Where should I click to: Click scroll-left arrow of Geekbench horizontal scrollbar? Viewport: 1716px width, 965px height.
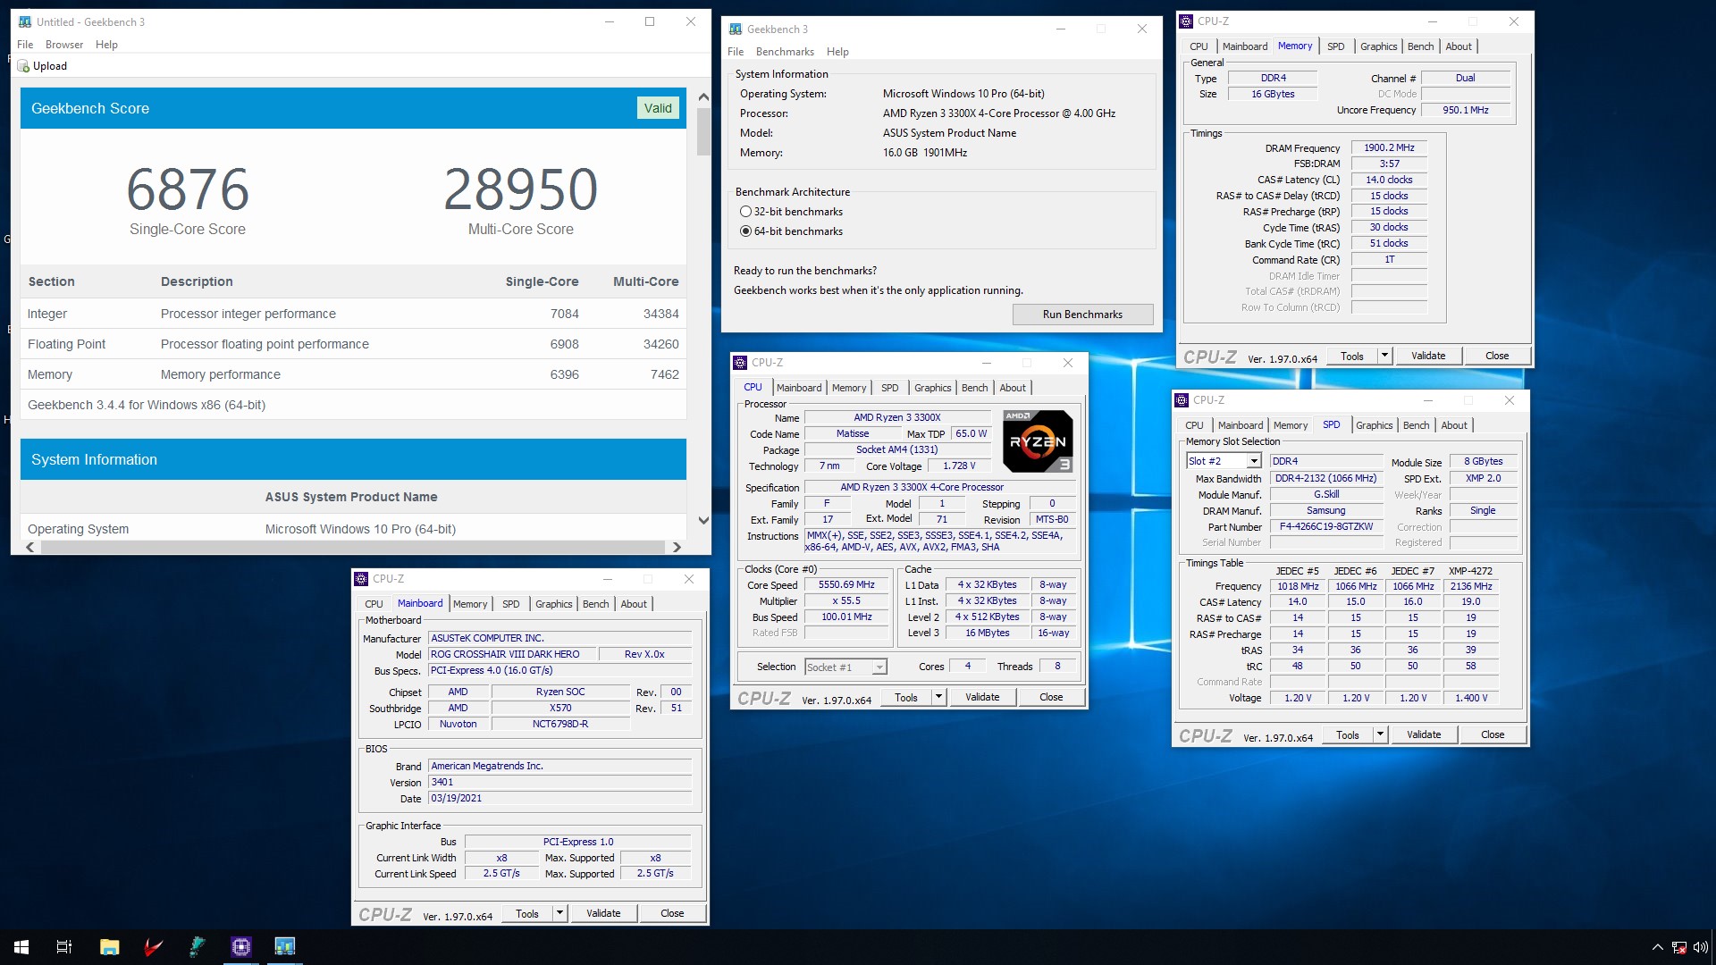[30, 547]
